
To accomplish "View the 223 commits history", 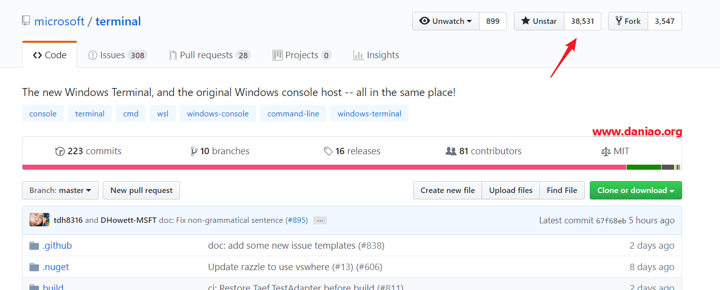I will pyautogui.click(x=88, y=151).
